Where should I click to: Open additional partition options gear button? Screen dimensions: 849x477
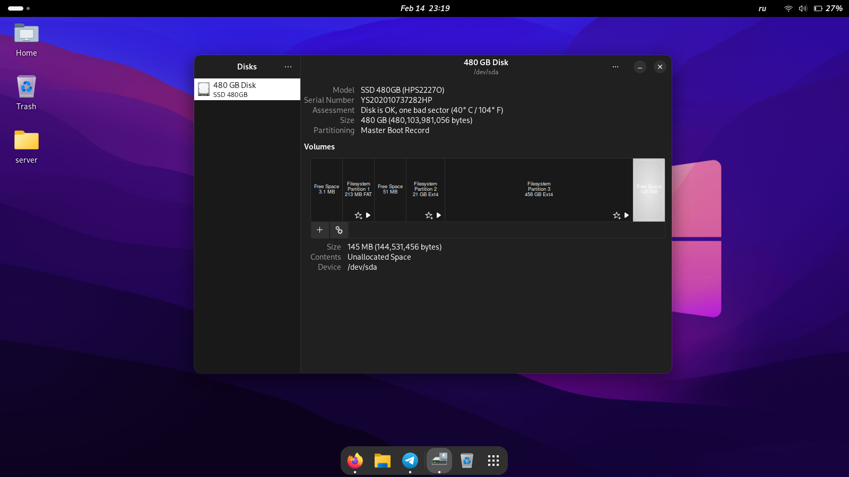coord(339,230)
